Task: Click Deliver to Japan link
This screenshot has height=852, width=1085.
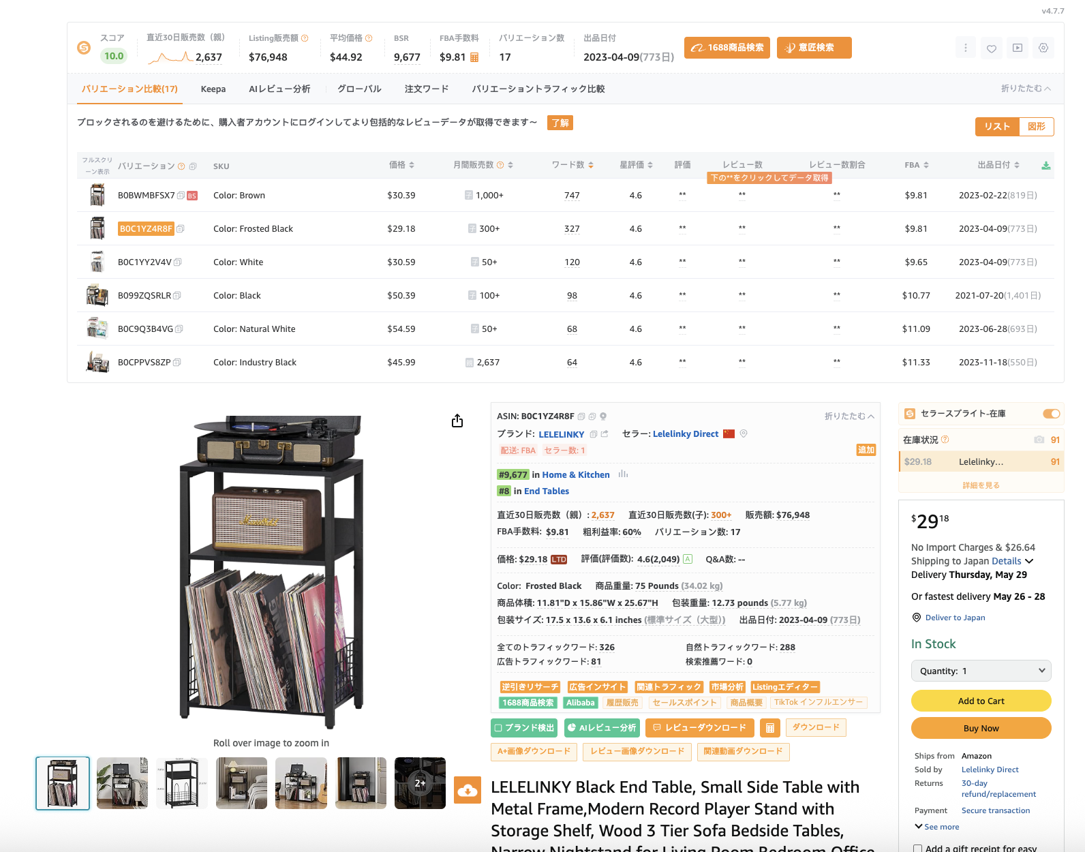Action: tap(955, 618)
